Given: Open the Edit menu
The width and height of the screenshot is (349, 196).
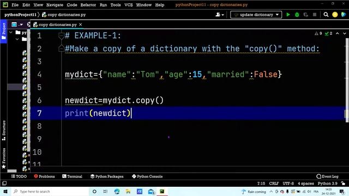Looking at the screenshot, I should [26, 5].
